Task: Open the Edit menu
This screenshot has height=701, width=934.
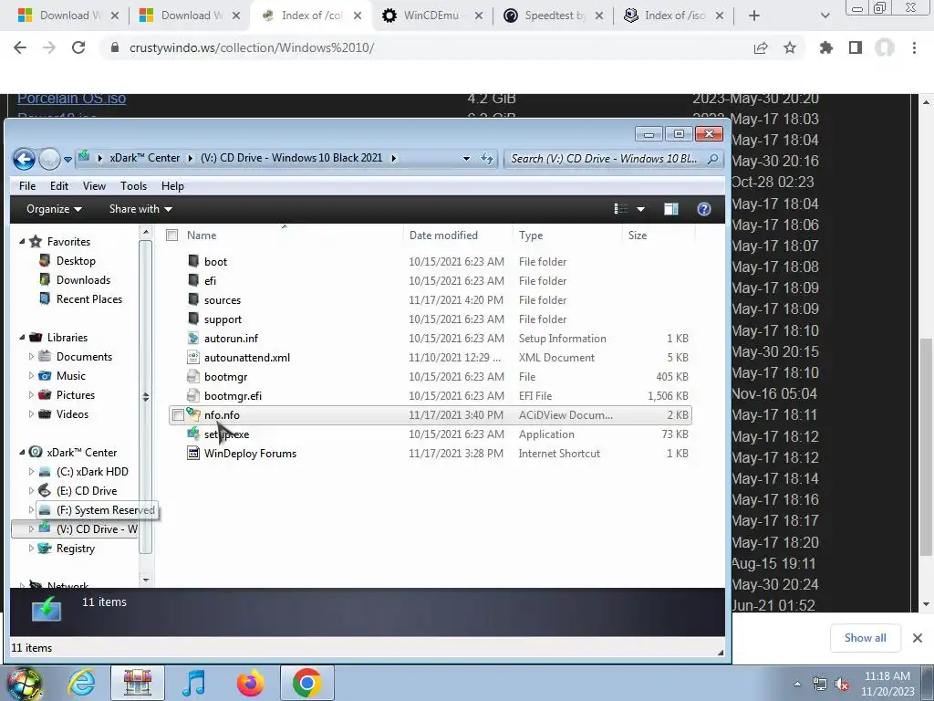Action: (59, 186)
